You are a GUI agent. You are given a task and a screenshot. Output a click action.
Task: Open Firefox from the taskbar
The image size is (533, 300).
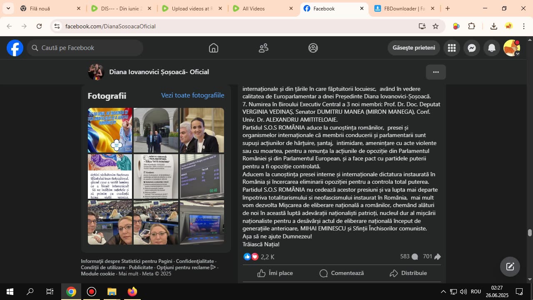(x=132, y=292)
